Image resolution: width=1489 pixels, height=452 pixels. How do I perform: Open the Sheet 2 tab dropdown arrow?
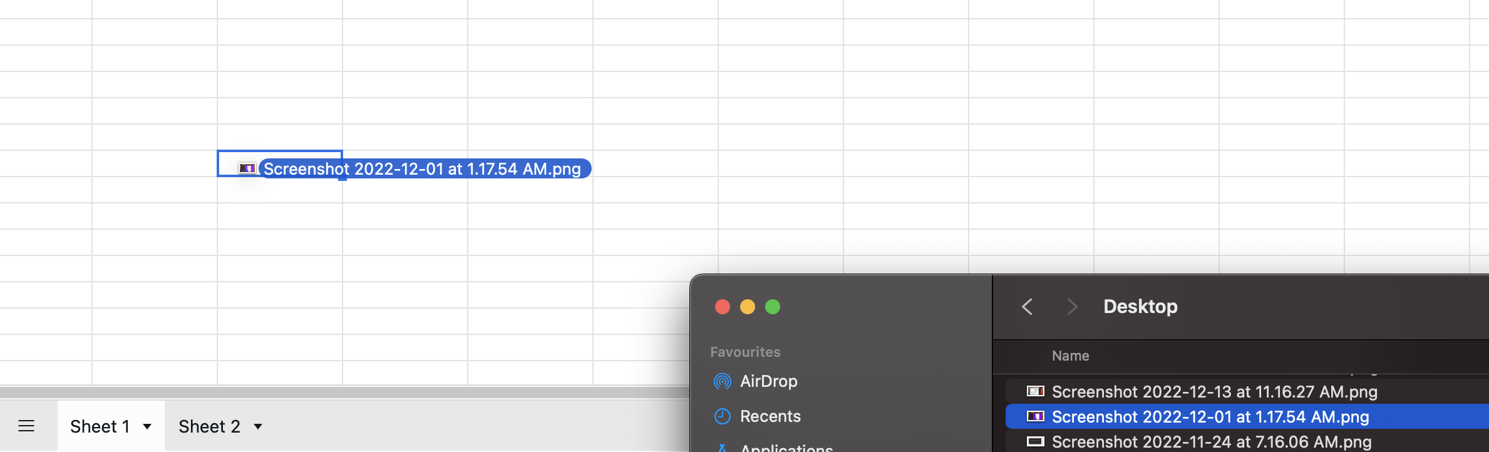(x=258, y=427)
